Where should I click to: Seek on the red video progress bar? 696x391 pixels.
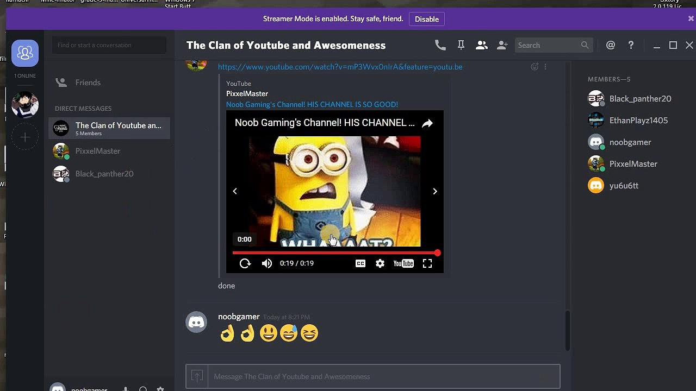335,253
